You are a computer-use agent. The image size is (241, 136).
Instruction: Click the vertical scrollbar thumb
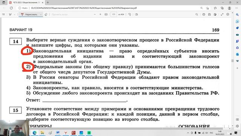[x=232, y=61]
